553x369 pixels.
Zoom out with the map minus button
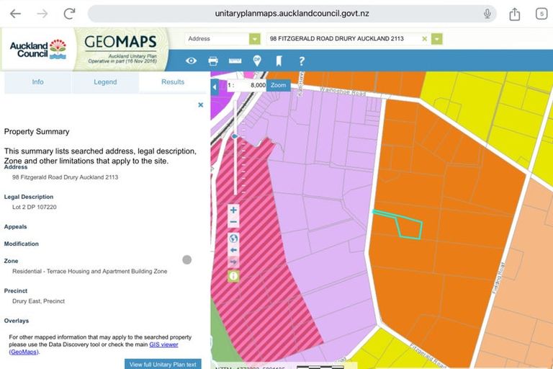click(233, 223)
